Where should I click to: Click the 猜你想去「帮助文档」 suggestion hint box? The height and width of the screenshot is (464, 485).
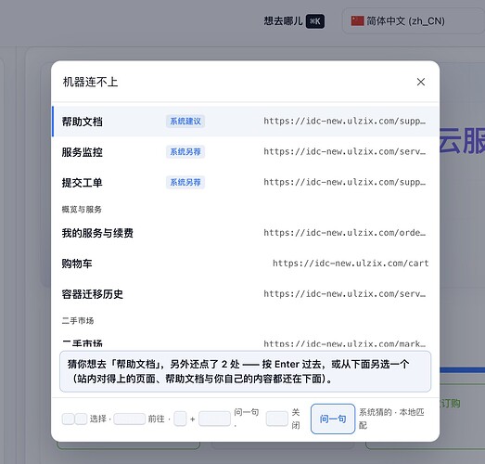[246, 371]
